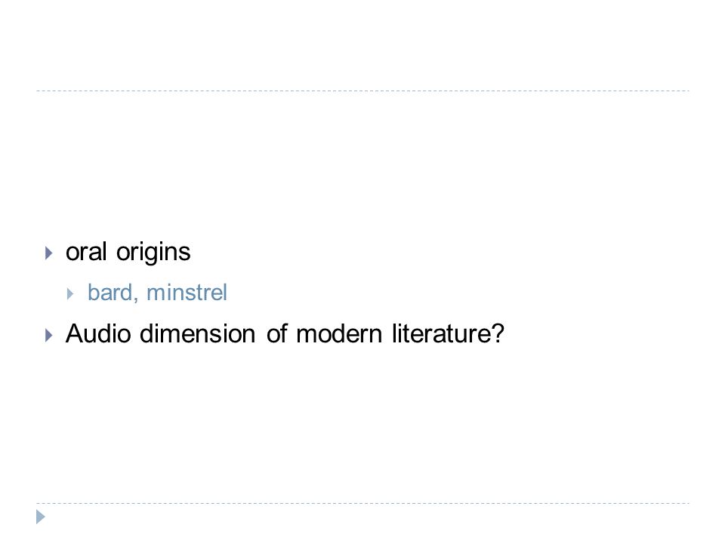This screenshot has width=725, height=543.
Task: Click the blue triangle in the slide footer
Action: coord(41,517)
